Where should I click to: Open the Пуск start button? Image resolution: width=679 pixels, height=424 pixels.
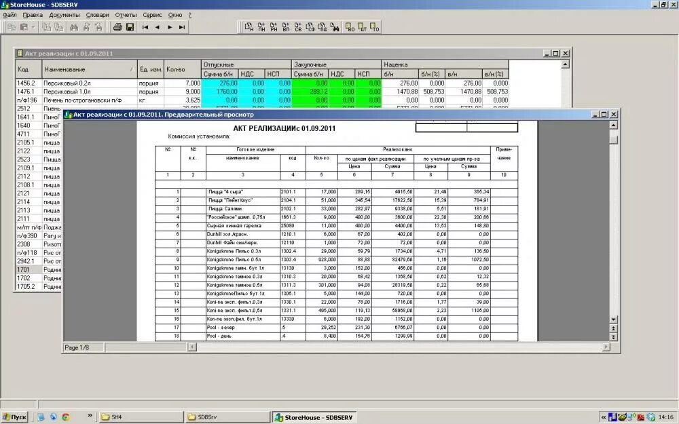click(x=14, y=417)
